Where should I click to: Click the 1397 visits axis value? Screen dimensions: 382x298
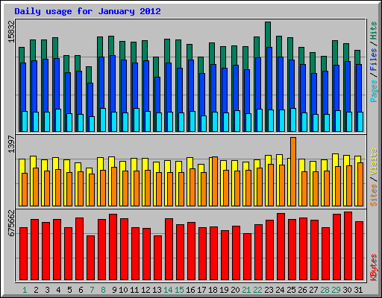[x=11, y=144]
